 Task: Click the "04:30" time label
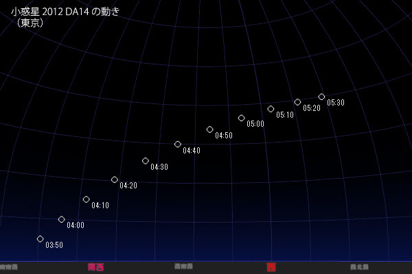[159, 167]
